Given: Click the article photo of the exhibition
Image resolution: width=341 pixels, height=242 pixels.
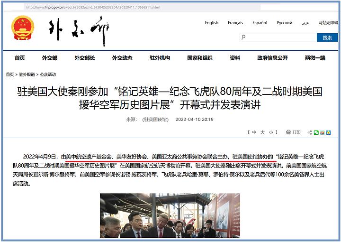Looking at the screenshot, I should click(x=170, y=215).
